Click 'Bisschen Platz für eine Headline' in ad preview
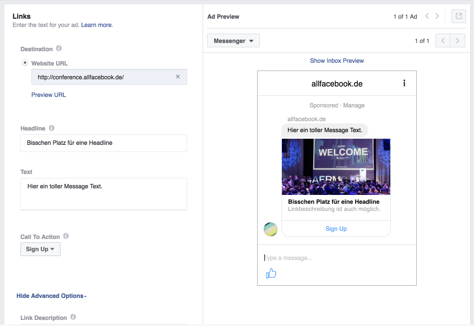The height and width of the screenshot is (326, 474). click(334, 202)
